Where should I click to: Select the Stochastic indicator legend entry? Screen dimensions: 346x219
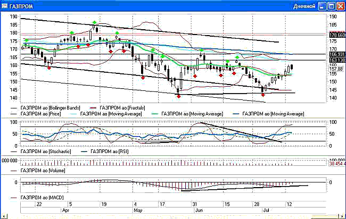(x=43, y=151)
